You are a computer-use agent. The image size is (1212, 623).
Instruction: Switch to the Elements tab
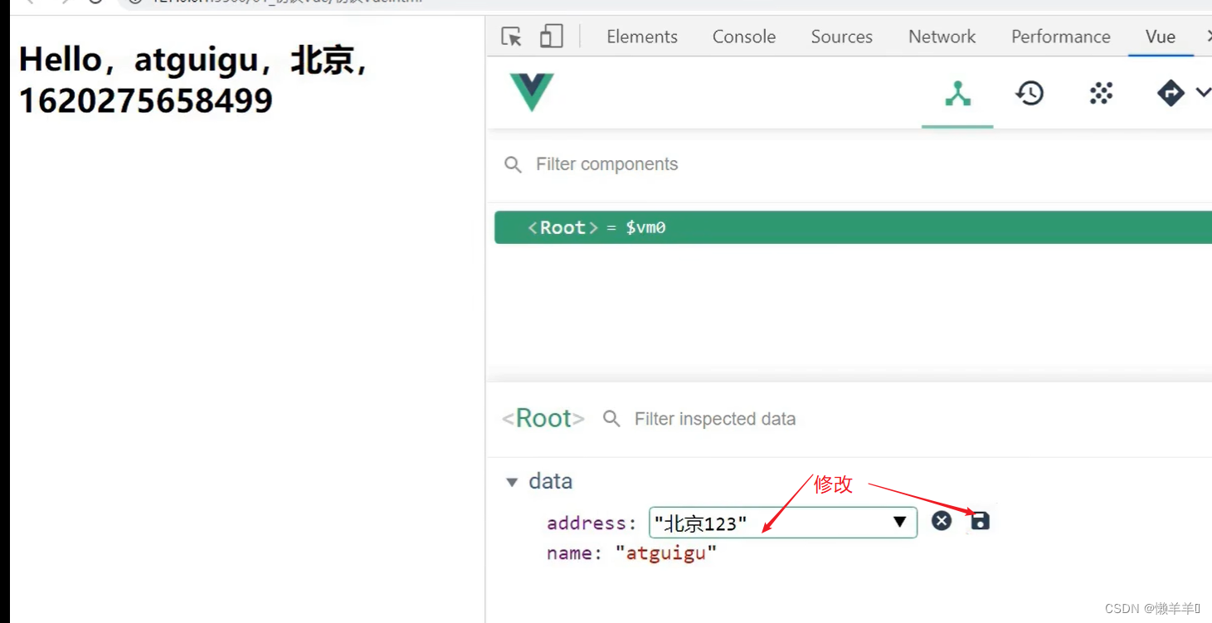pyautogui.click(x=642, y=37)
